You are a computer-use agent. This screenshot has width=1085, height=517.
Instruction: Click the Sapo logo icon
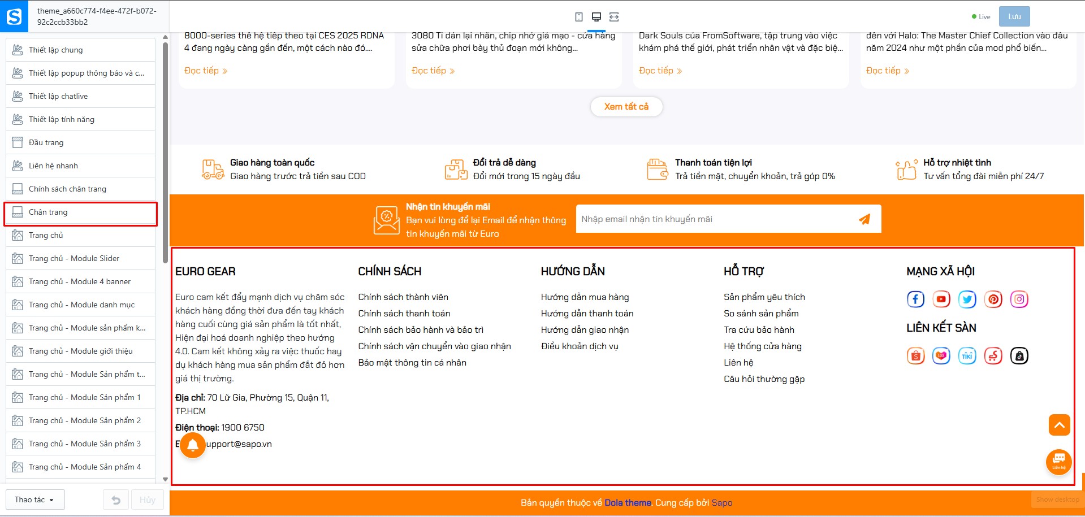coord(14,16)
